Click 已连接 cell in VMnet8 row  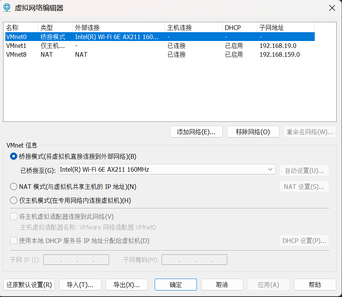pos(177,54)
